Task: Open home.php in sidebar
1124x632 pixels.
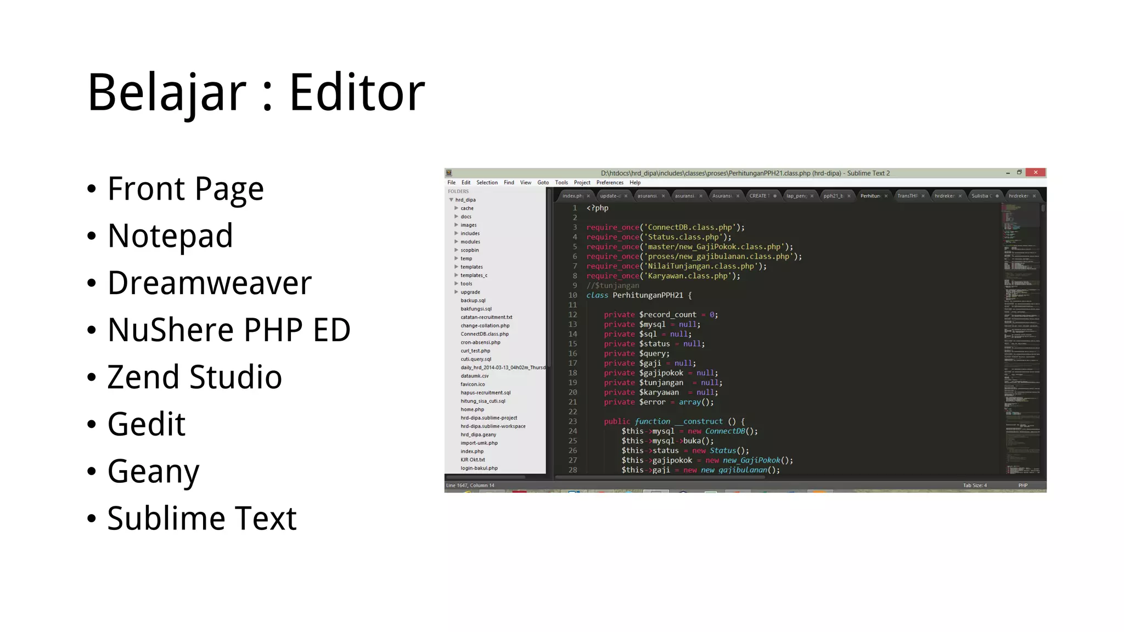Action: [x=472, y=409]
